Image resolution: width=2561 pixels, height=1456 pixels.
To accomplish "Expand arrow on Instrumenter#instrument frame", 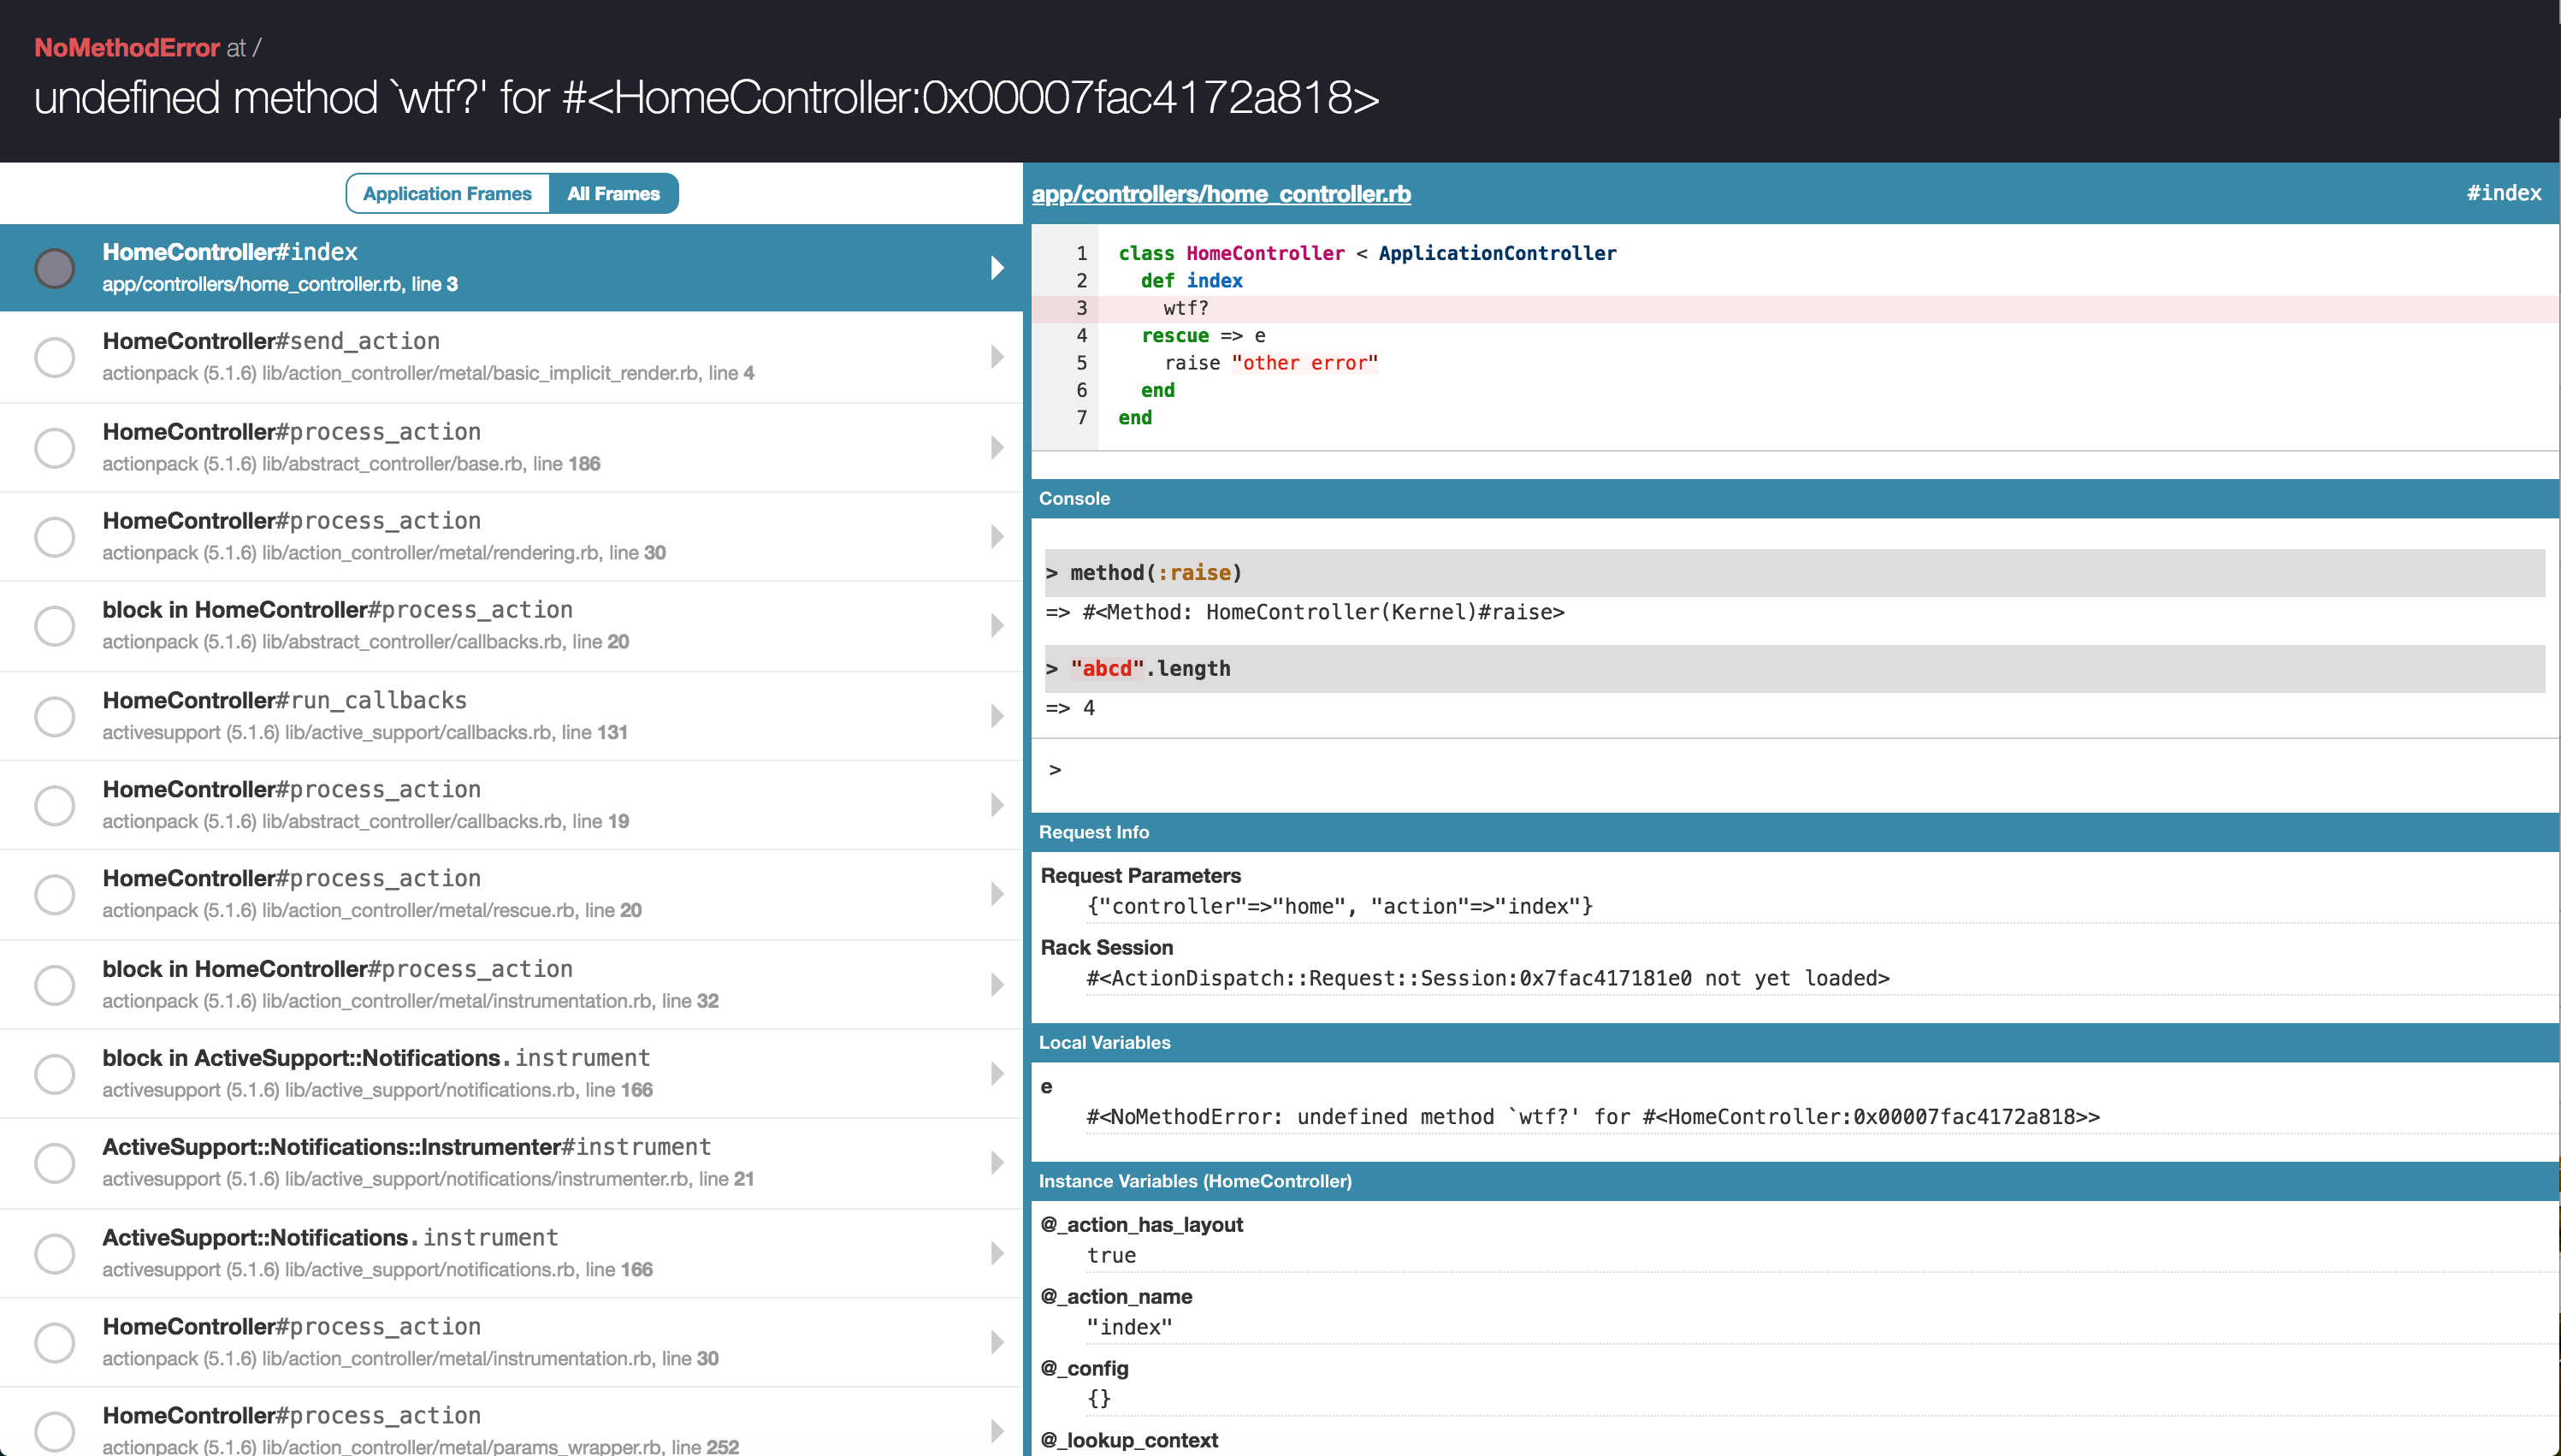I will (997, 1163).
